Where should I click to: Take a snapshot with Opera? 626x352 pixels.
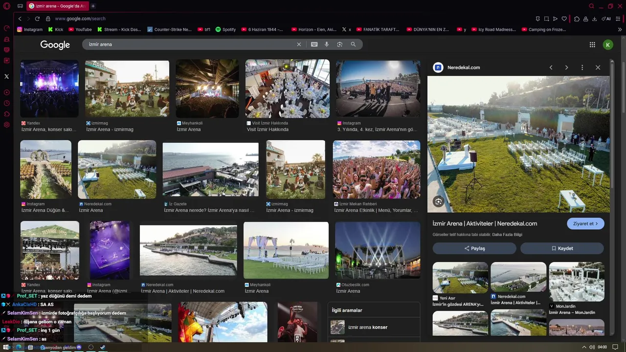546,19
